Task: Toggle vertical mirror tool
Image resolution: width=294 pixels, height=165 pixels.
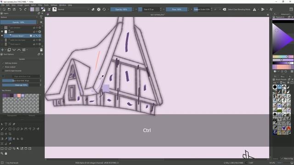Action: click(x=263, y=9)
